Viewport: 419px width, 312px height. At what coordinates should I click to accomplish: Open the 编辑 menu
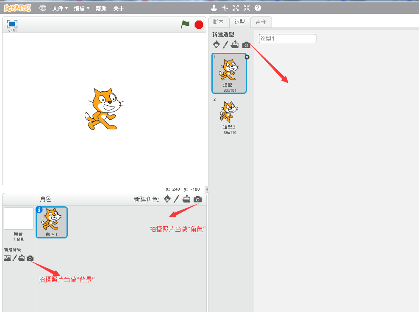tap(82, 8)
